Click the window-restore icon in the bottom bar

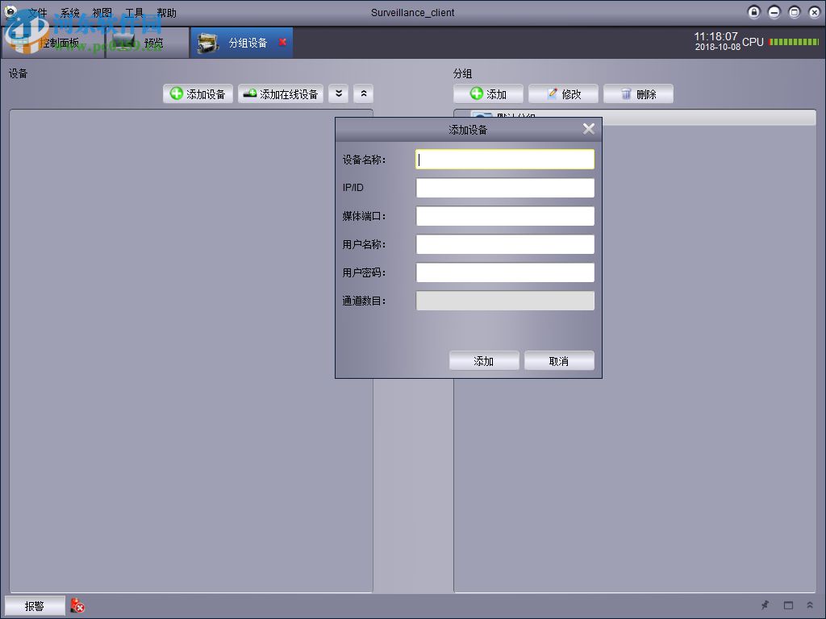788,605
